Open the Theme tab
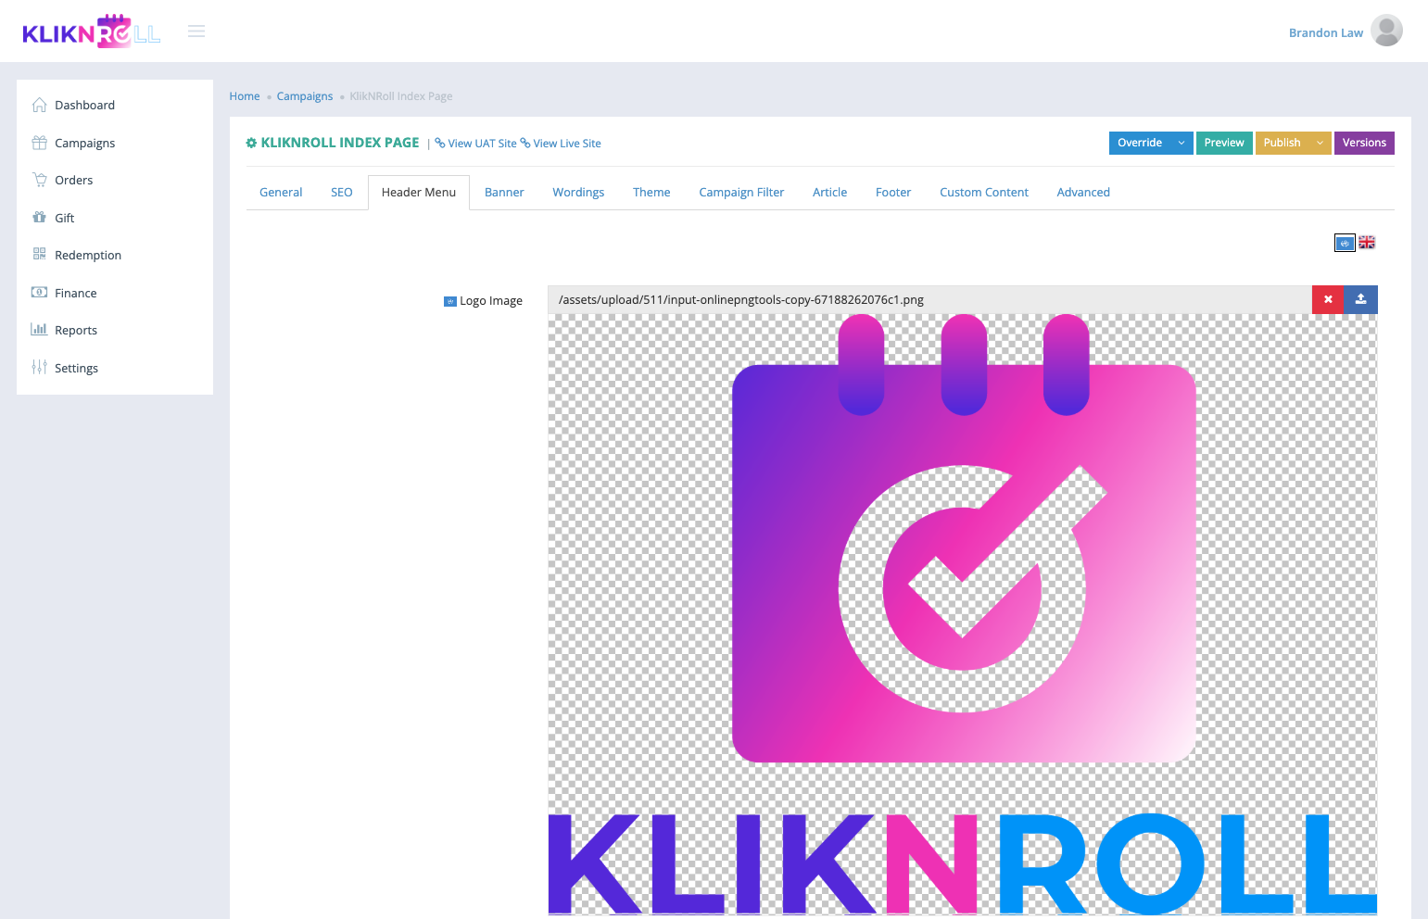The height and width of the screenshot is (919, 1428). tap(651, 193)
